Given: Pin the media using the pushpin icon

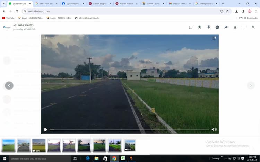Looking at the screenshot, I should pos(209,27).
